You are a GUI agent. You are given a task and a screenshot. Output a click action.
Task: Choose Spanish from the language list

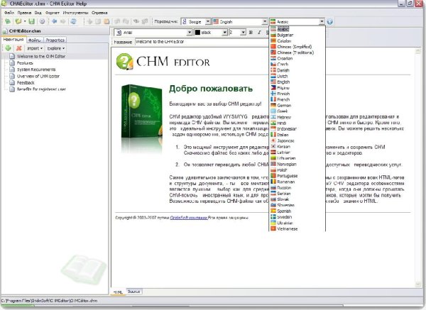297,211
